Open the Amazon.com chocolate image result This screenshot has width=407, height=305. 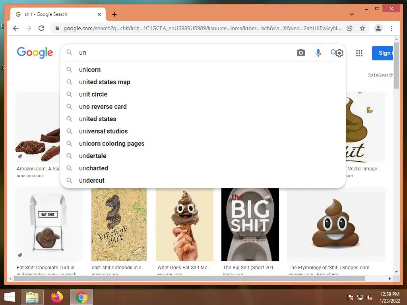click(38, 127)
